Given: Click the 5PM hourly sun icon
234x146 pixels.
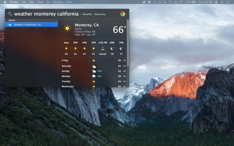Looking at the screenshot, I should [x=94, y=48].
